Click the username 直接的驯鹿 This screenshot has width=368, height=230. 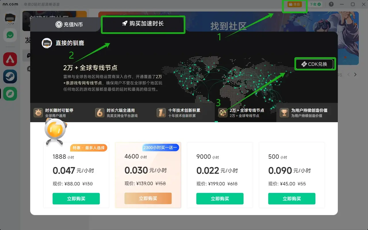pos(70,43)
